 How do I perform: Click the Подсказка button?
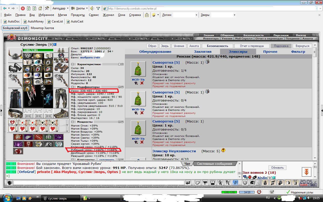click(281, 46)
